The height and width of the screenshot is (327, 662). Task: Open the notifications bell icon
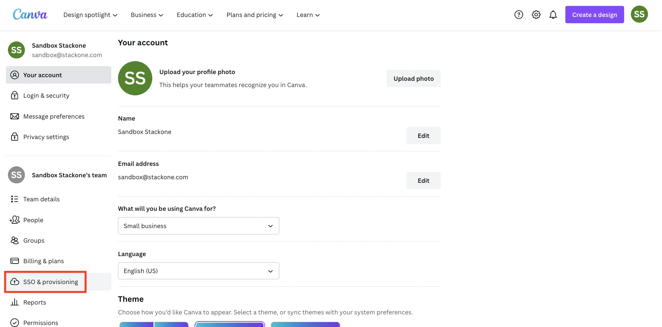(553, 15)
